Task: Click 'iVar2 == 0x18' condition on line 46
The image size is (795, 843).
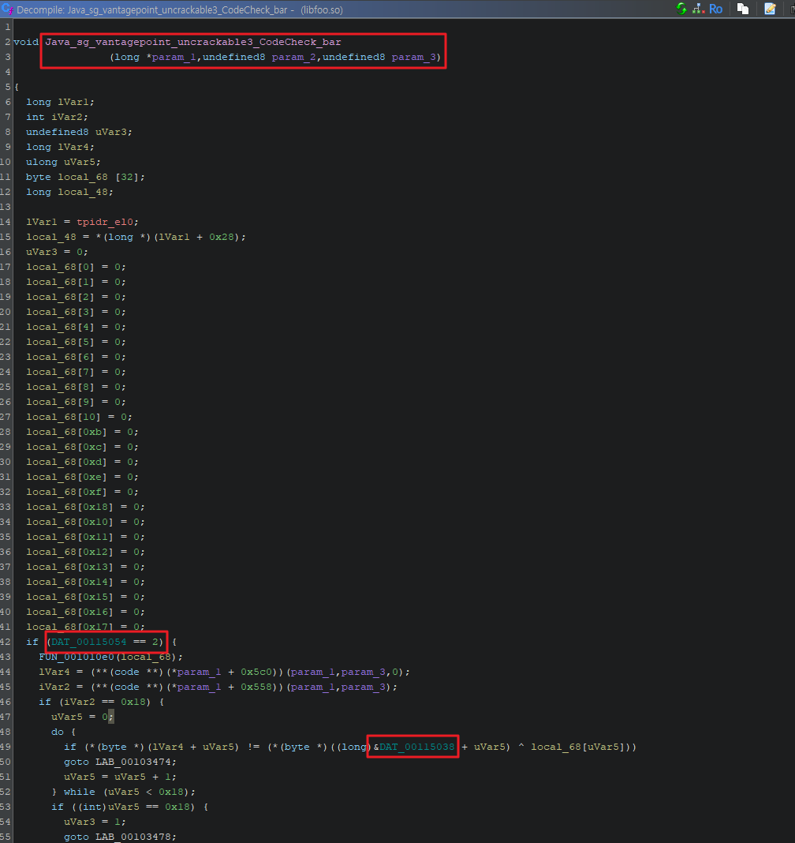Action: (x=104, y=702)
